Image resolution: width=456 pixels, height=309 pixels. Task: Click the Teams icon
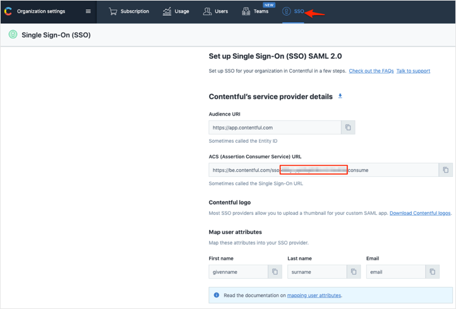[246, 11]
